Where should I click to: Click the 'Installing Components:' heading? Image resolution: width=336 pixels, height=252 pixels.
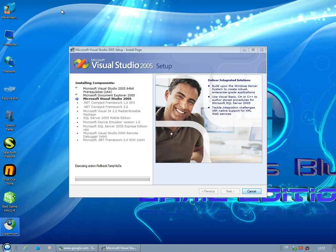coord(95,83)
